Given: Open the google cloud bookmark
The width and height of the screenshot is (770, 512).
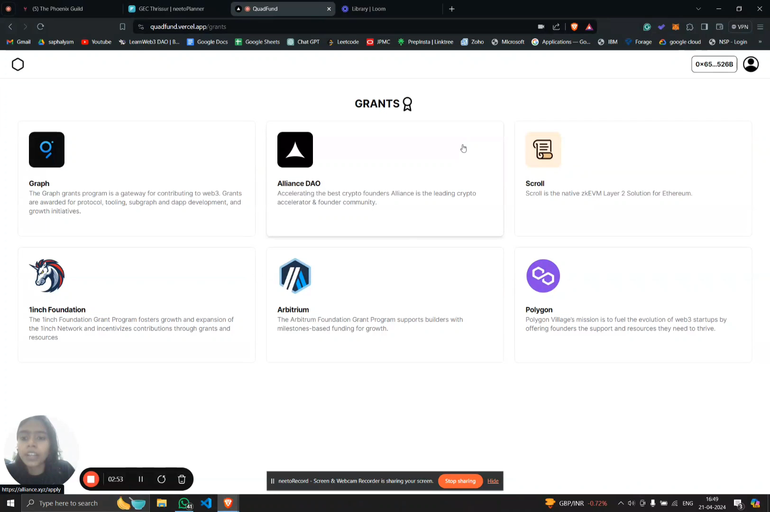Looking at the screenshot, I should coord(680,42).
